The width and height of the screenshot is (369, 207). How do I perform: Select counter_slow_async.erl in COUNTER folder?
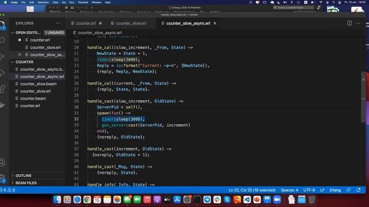coord(37,76)
